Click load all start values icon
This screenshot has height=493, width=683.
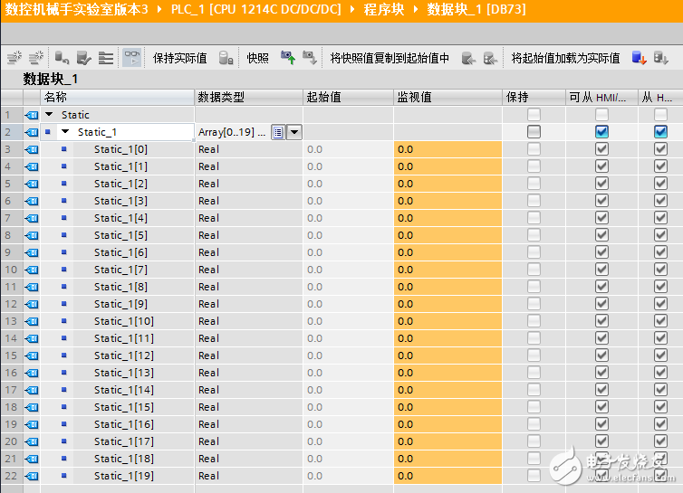(660, 58)
